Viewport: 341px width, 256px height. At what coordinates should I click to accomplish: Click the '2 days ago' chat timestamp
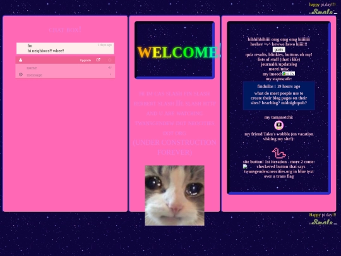[x=105, y=45]
